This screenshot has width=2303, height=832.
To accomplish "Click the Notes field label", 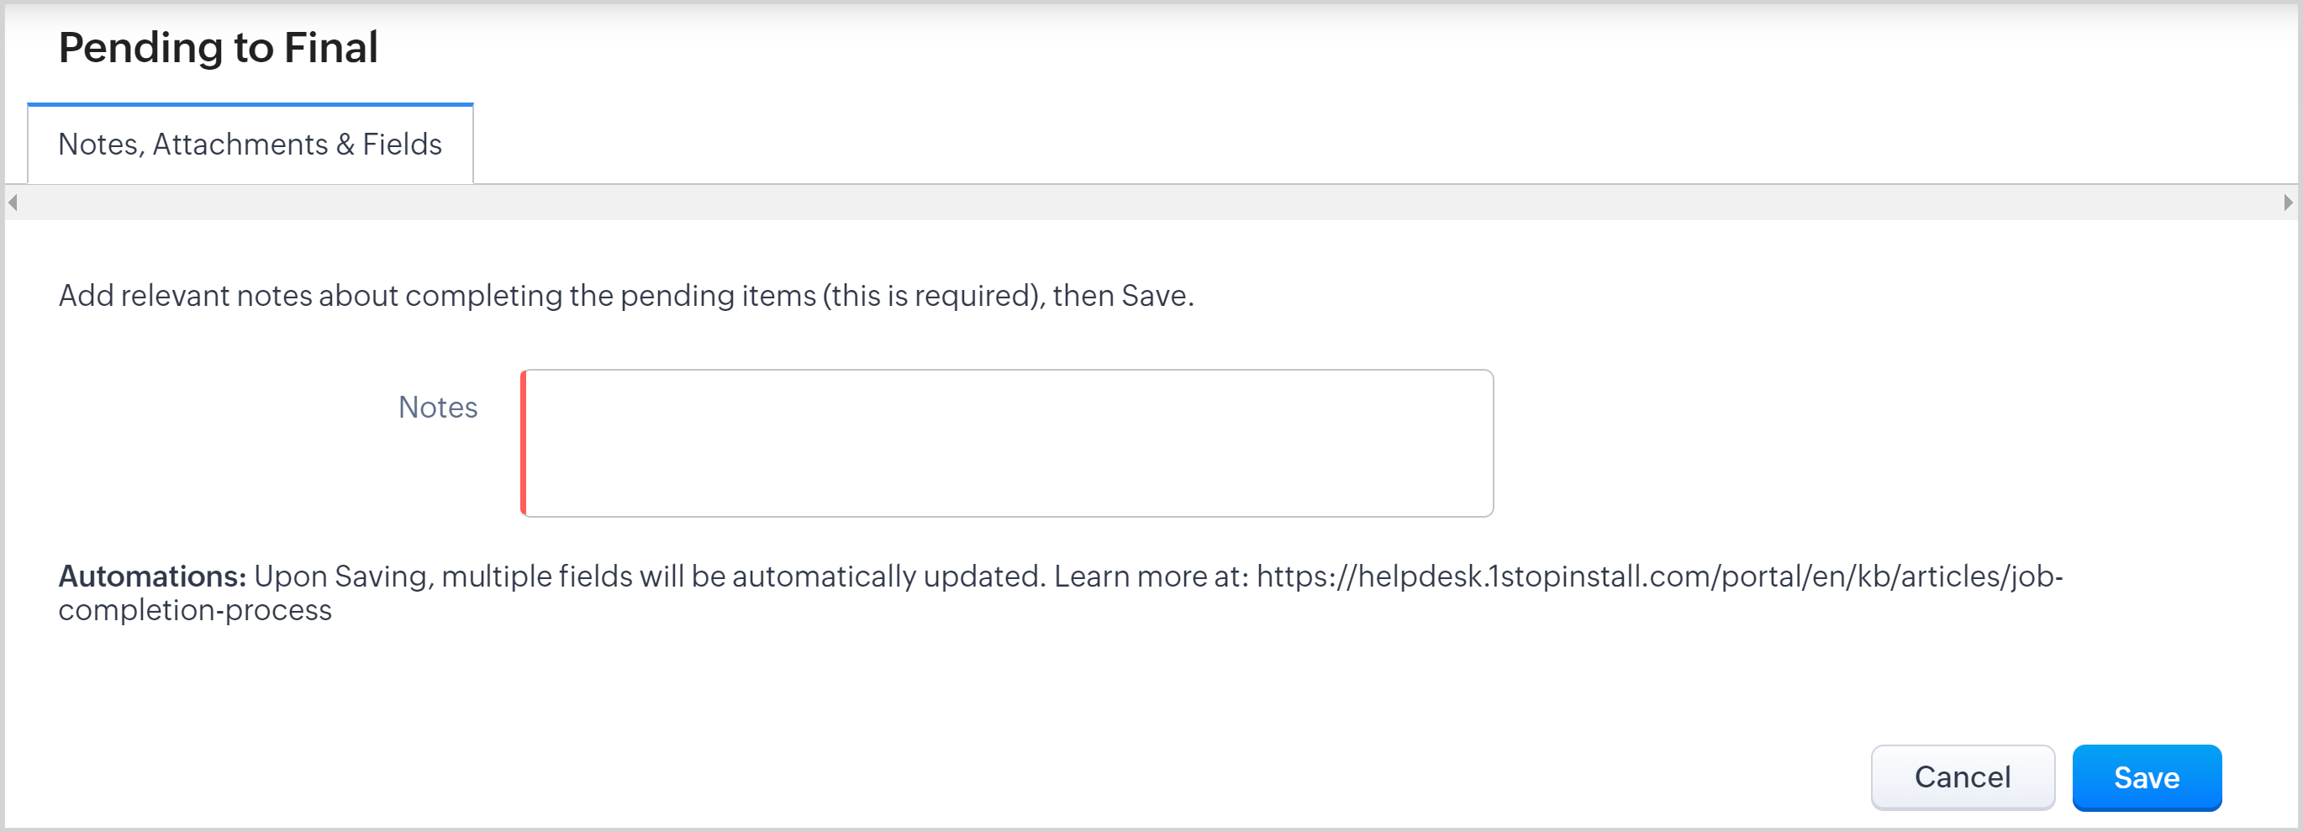I will [x=437, y=408].
